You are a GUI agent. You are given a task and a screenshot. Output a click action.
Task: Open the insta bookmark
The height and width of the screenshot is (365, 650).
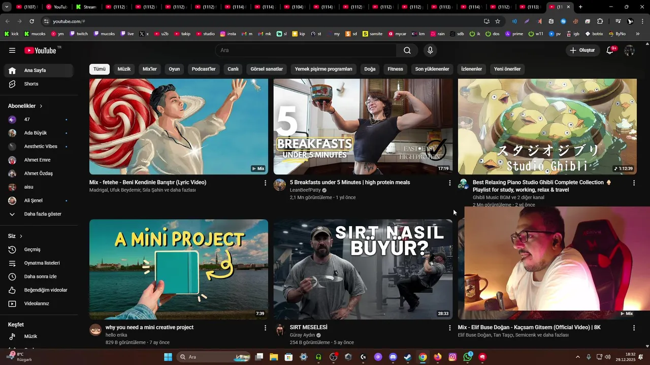click(228, 34)
